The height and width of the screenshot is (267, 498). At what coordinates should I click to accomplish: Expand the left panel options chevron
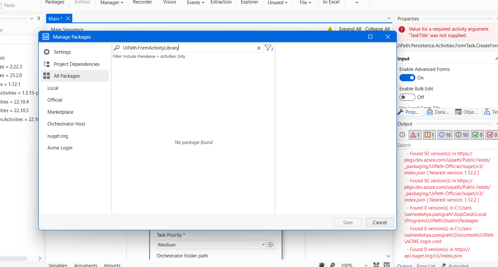[32, 19]
